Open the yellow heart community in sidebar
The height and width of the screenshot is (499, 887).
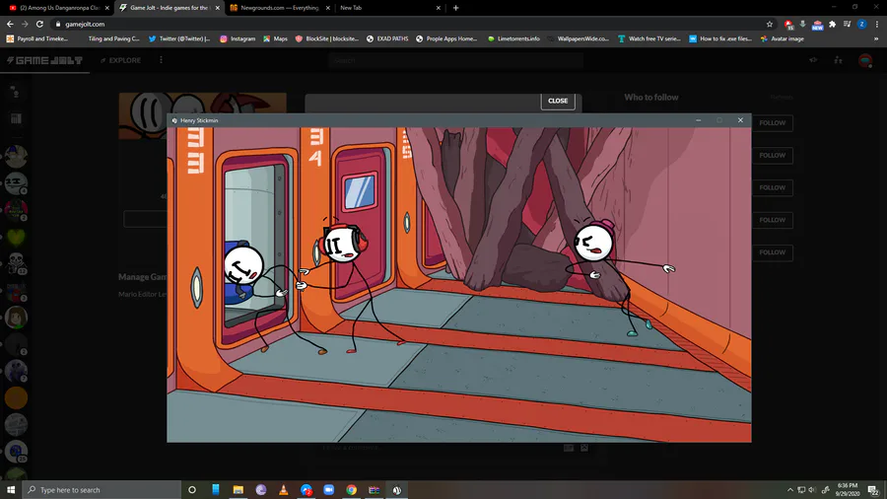pyautogui.click(x=16, y=237)
